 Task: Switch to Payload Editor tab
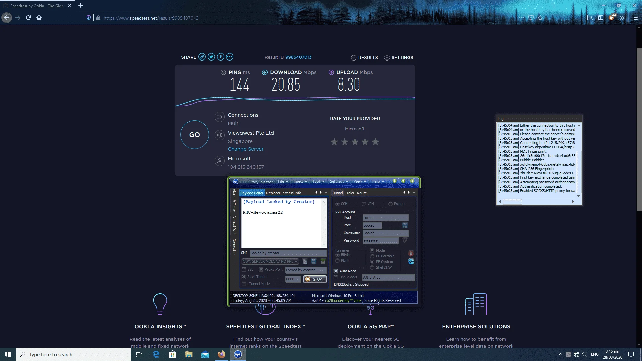pyautogui.click(x=252, y=193)
